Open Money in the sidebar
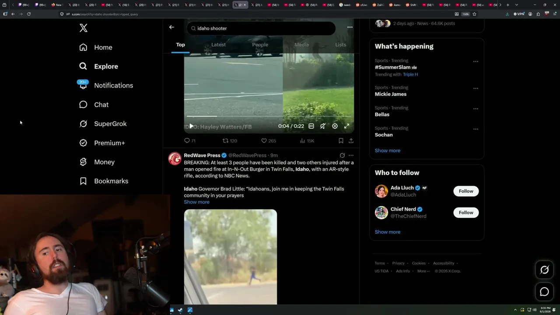The height and width of the screenshot is (315, 560). [x=97, y=162]
